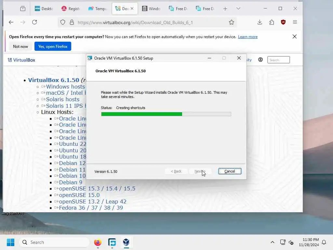Bookmark this page with the star
The width and height of the screenshot is (333, 250).
[x=232, y=22]
